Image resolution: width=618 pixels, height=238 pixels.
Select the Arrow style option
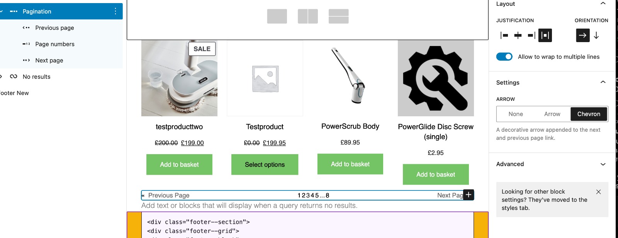(x=552, y=114)
